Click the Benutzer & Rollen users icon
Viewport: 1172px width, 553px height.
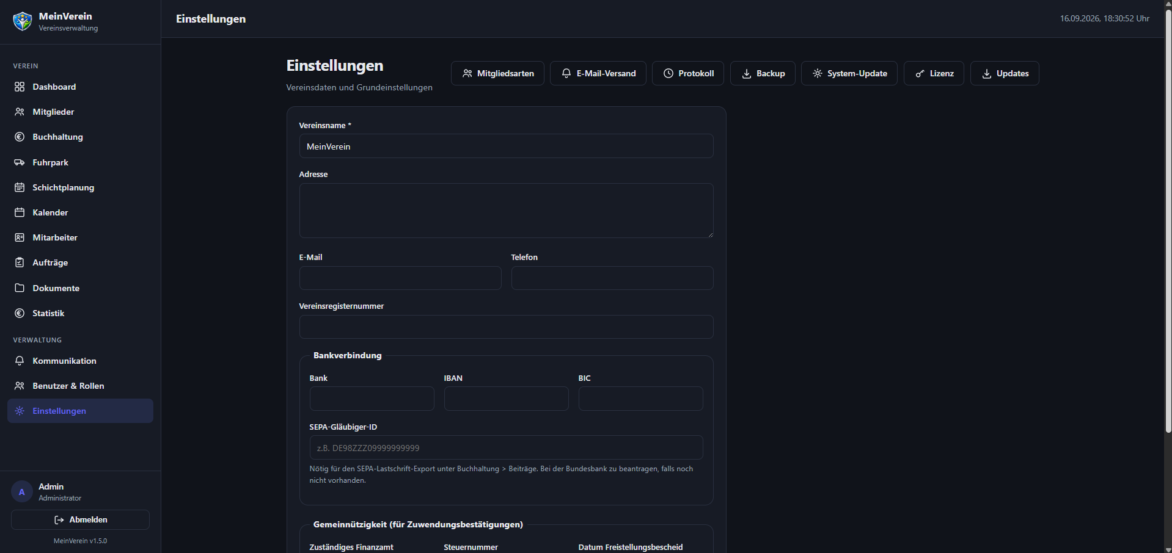pyautogui.click(x=20, y=386)
